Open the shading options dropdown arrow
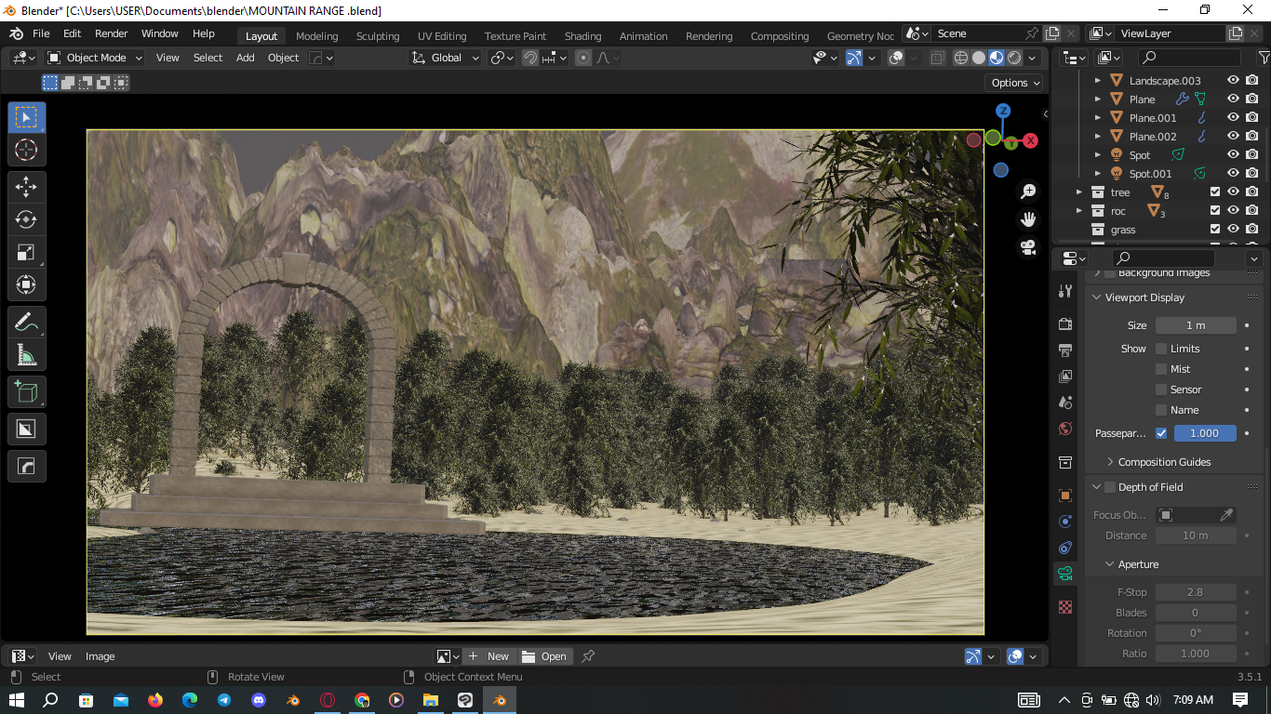The image size is (1271, 714). point(1034,58)
